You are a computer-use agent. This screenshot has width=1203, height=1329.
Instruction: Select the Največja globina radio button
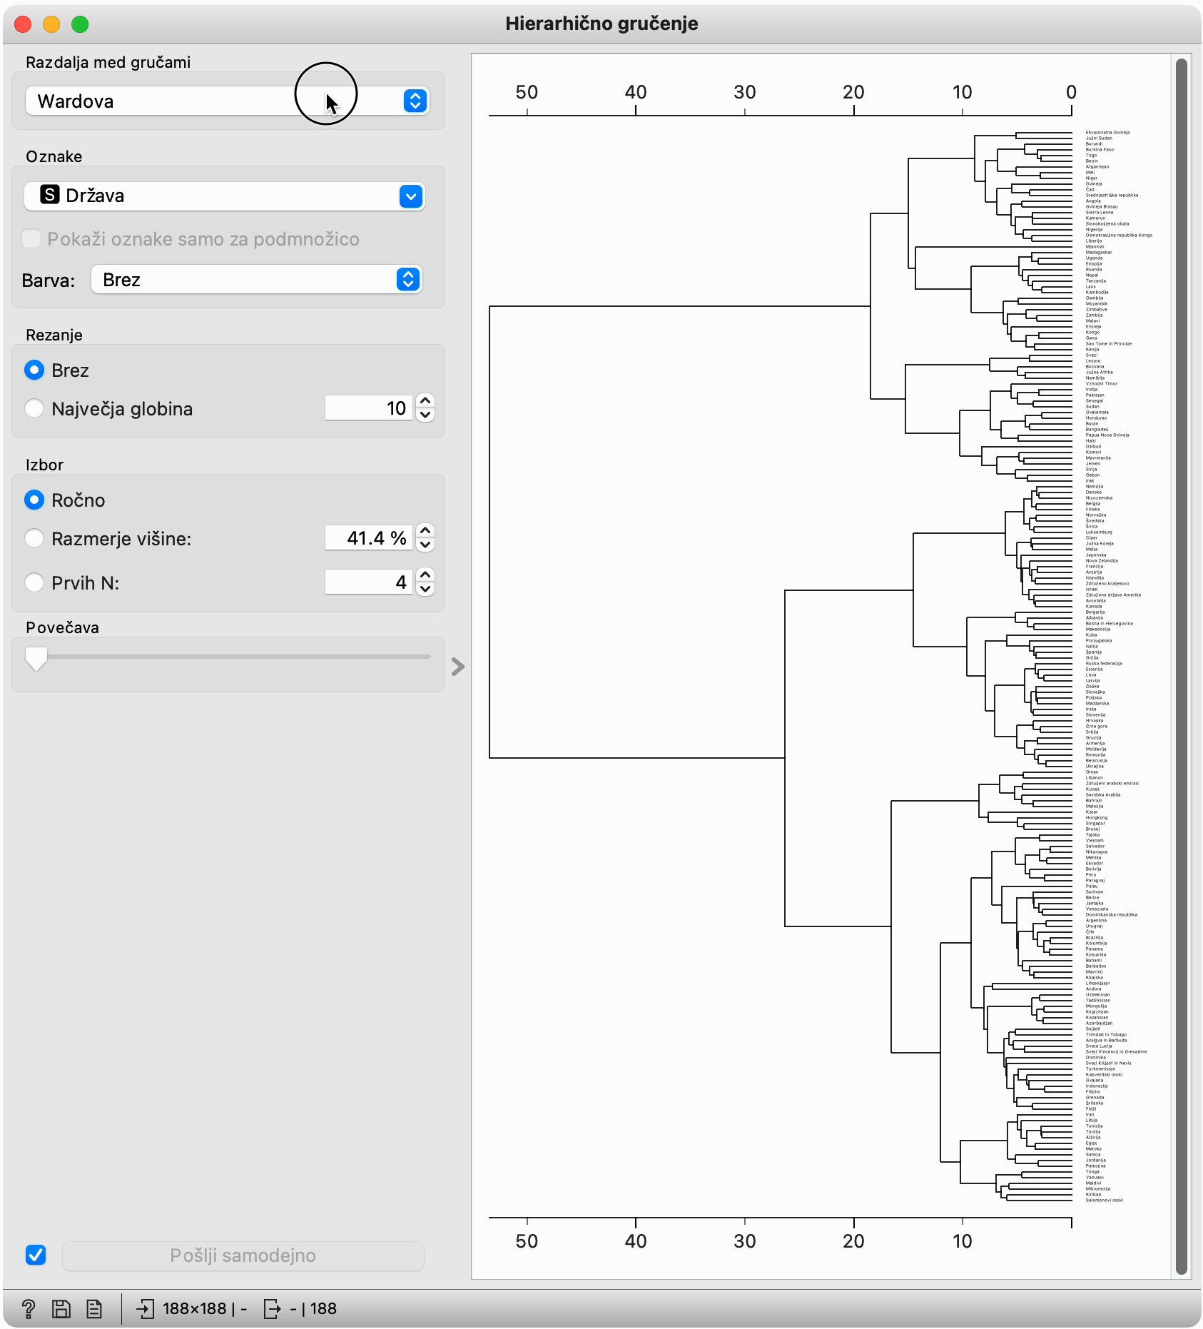pos(34,408)
